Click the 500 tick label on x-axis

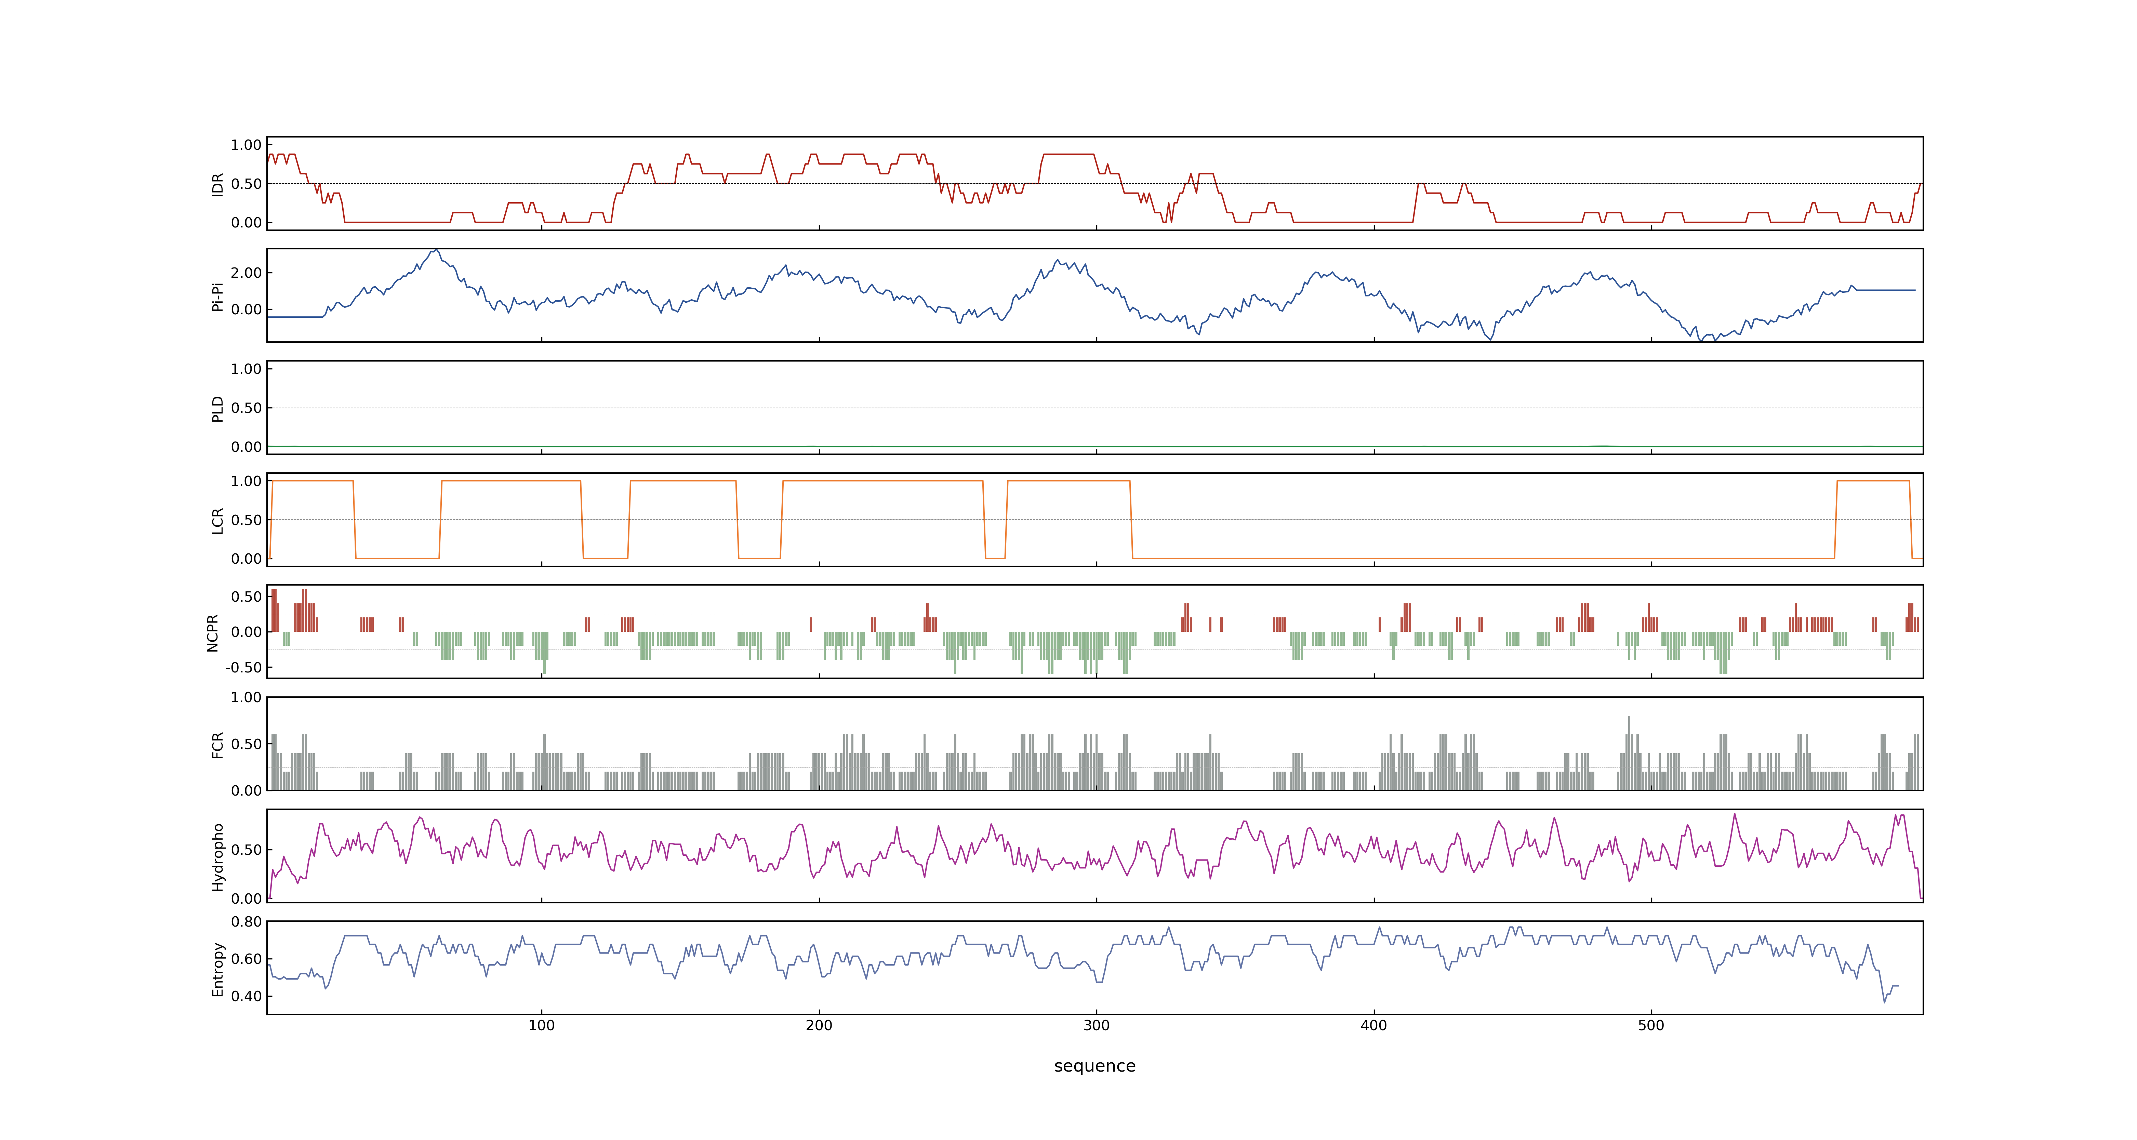pos(1651,1025)
